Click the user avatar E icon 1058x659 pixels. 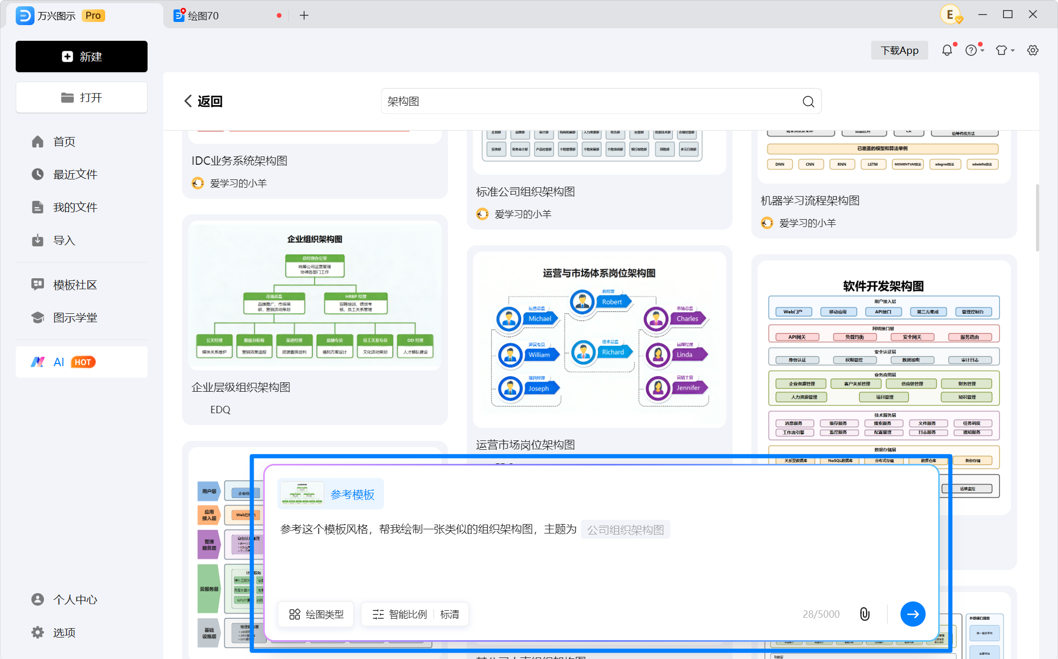point(950,15)
